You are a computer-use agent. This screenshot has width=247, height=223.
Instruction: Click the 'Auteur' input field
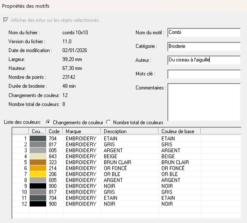pos(204,60)
